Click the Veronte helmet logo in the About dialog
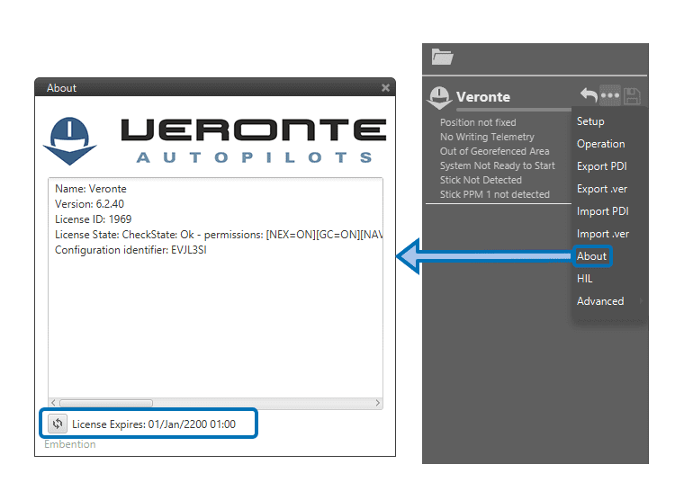This screenshot has height=491, width=675. [x=69, y=141]
